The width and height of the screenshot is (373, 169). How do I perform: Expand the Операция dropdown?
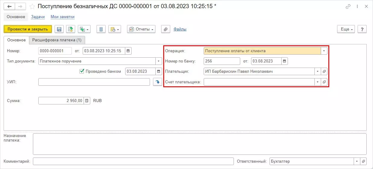pyautogui.click(x=324, y=51)
